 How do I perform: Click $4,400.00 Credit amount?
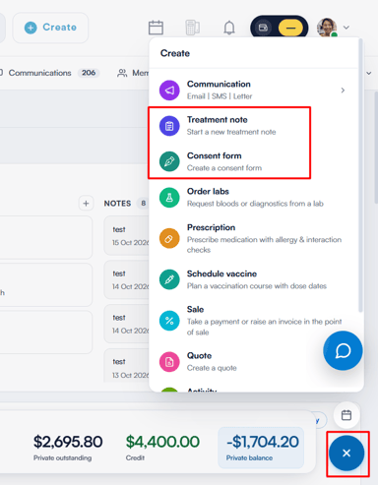162,442
